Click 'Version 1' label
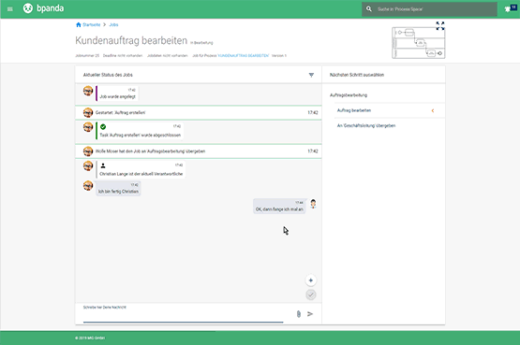The height and width of the screenshot is (345, 520). [279, 55]
